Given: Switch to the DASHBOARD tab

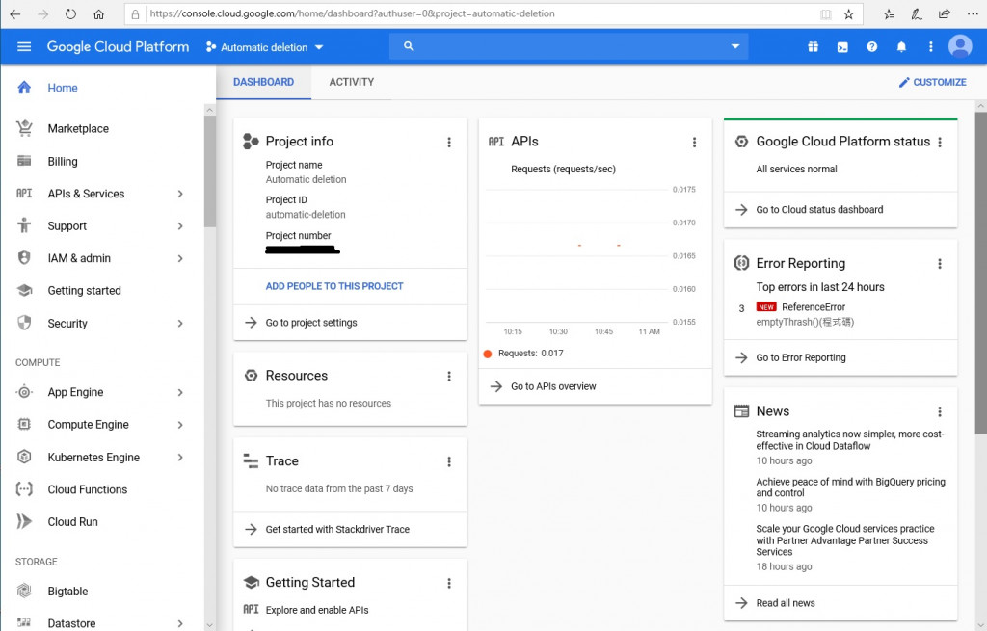Looking at the screenshot, I should click(x=263, y=82).
